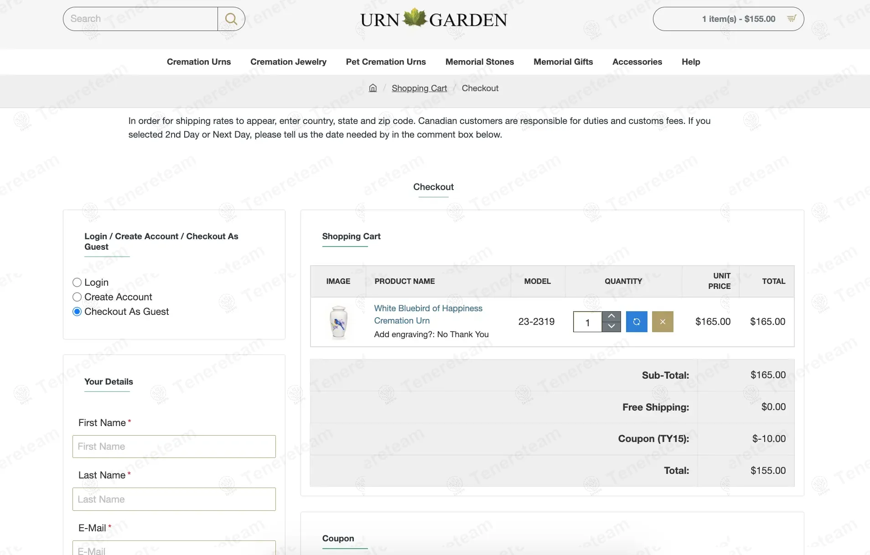
Task: Go to home via breadcrumb house icon
Action: 373,88
